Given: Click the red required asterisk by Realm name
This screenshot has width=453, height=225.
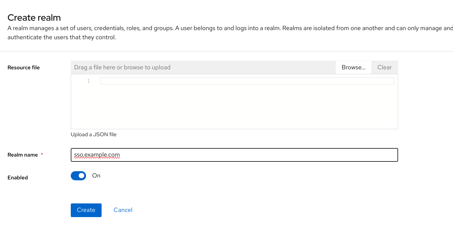Looking at the screenshot, I should click(x=42, y=154).
